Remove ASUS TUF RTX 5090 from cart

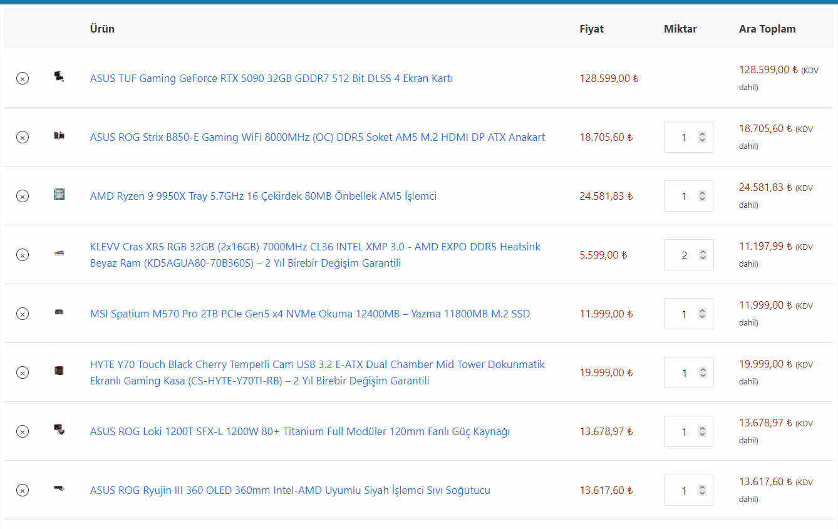(23, 78)
